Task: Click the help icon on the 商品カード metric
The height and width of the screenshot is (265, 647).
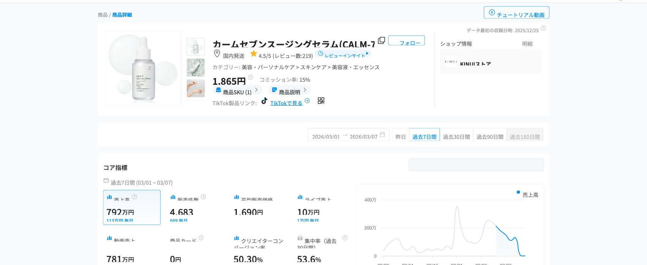Action: (x=201, y=238)
